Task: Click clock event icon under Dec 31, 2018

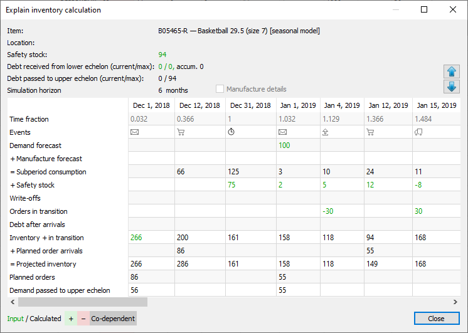Action: click(230, 132)
